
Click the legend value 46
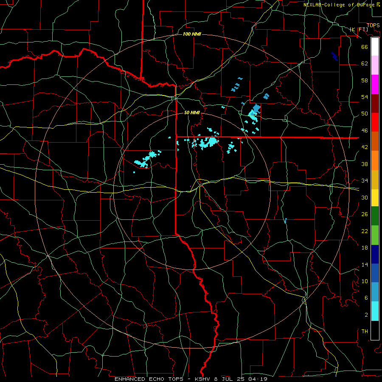point(365,130)
